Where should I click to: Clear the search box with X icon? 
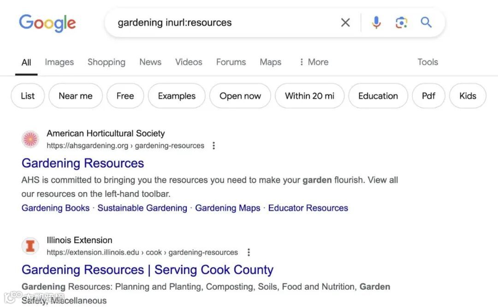click(x=345, y=23)
